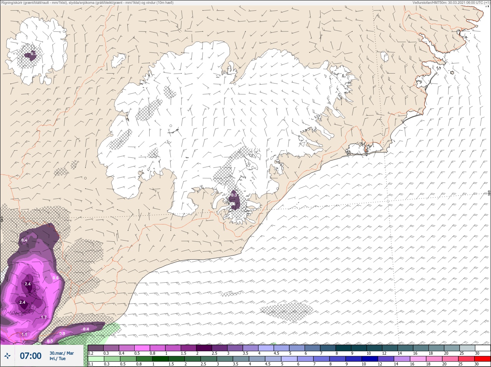Select the pale green bottom-row swatch at 0.1
Viewport: 491px width, 367px height.
tap(96, 359)
